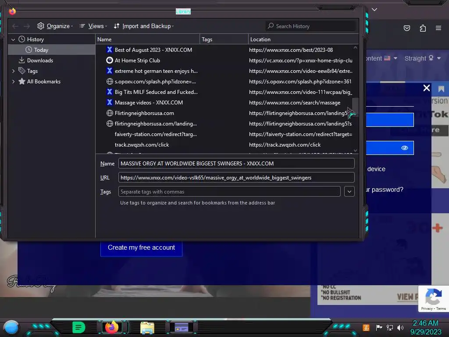Expand the Tags tree node
Screen dimensions: 449x337
[x=13, y=71]
